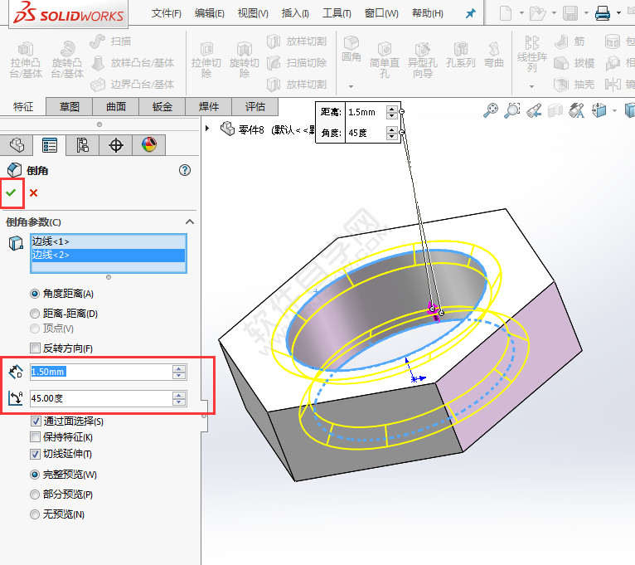Click the 拉伸切除 extruded cut tool
This screenshot has height=565, width=635.
(206, 60)
